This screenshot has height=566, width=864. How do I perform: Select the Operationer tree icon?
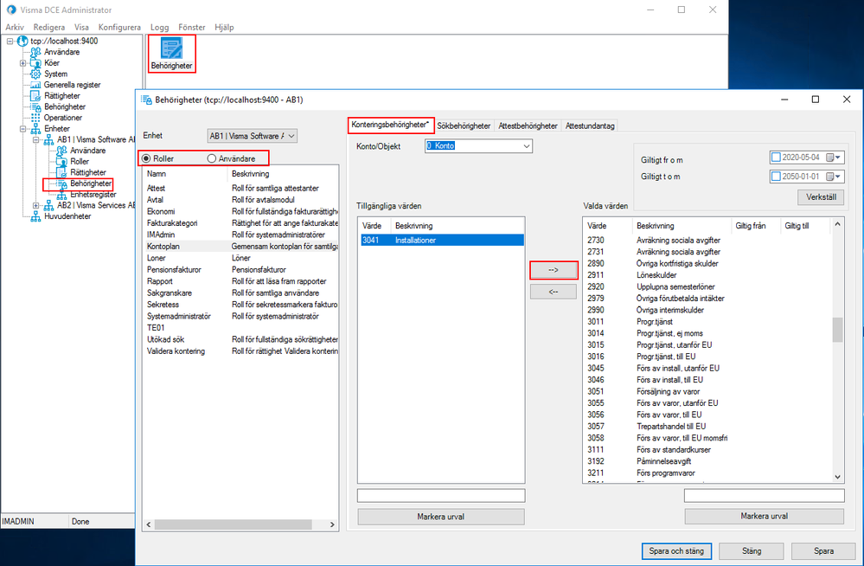pos(35,118)
